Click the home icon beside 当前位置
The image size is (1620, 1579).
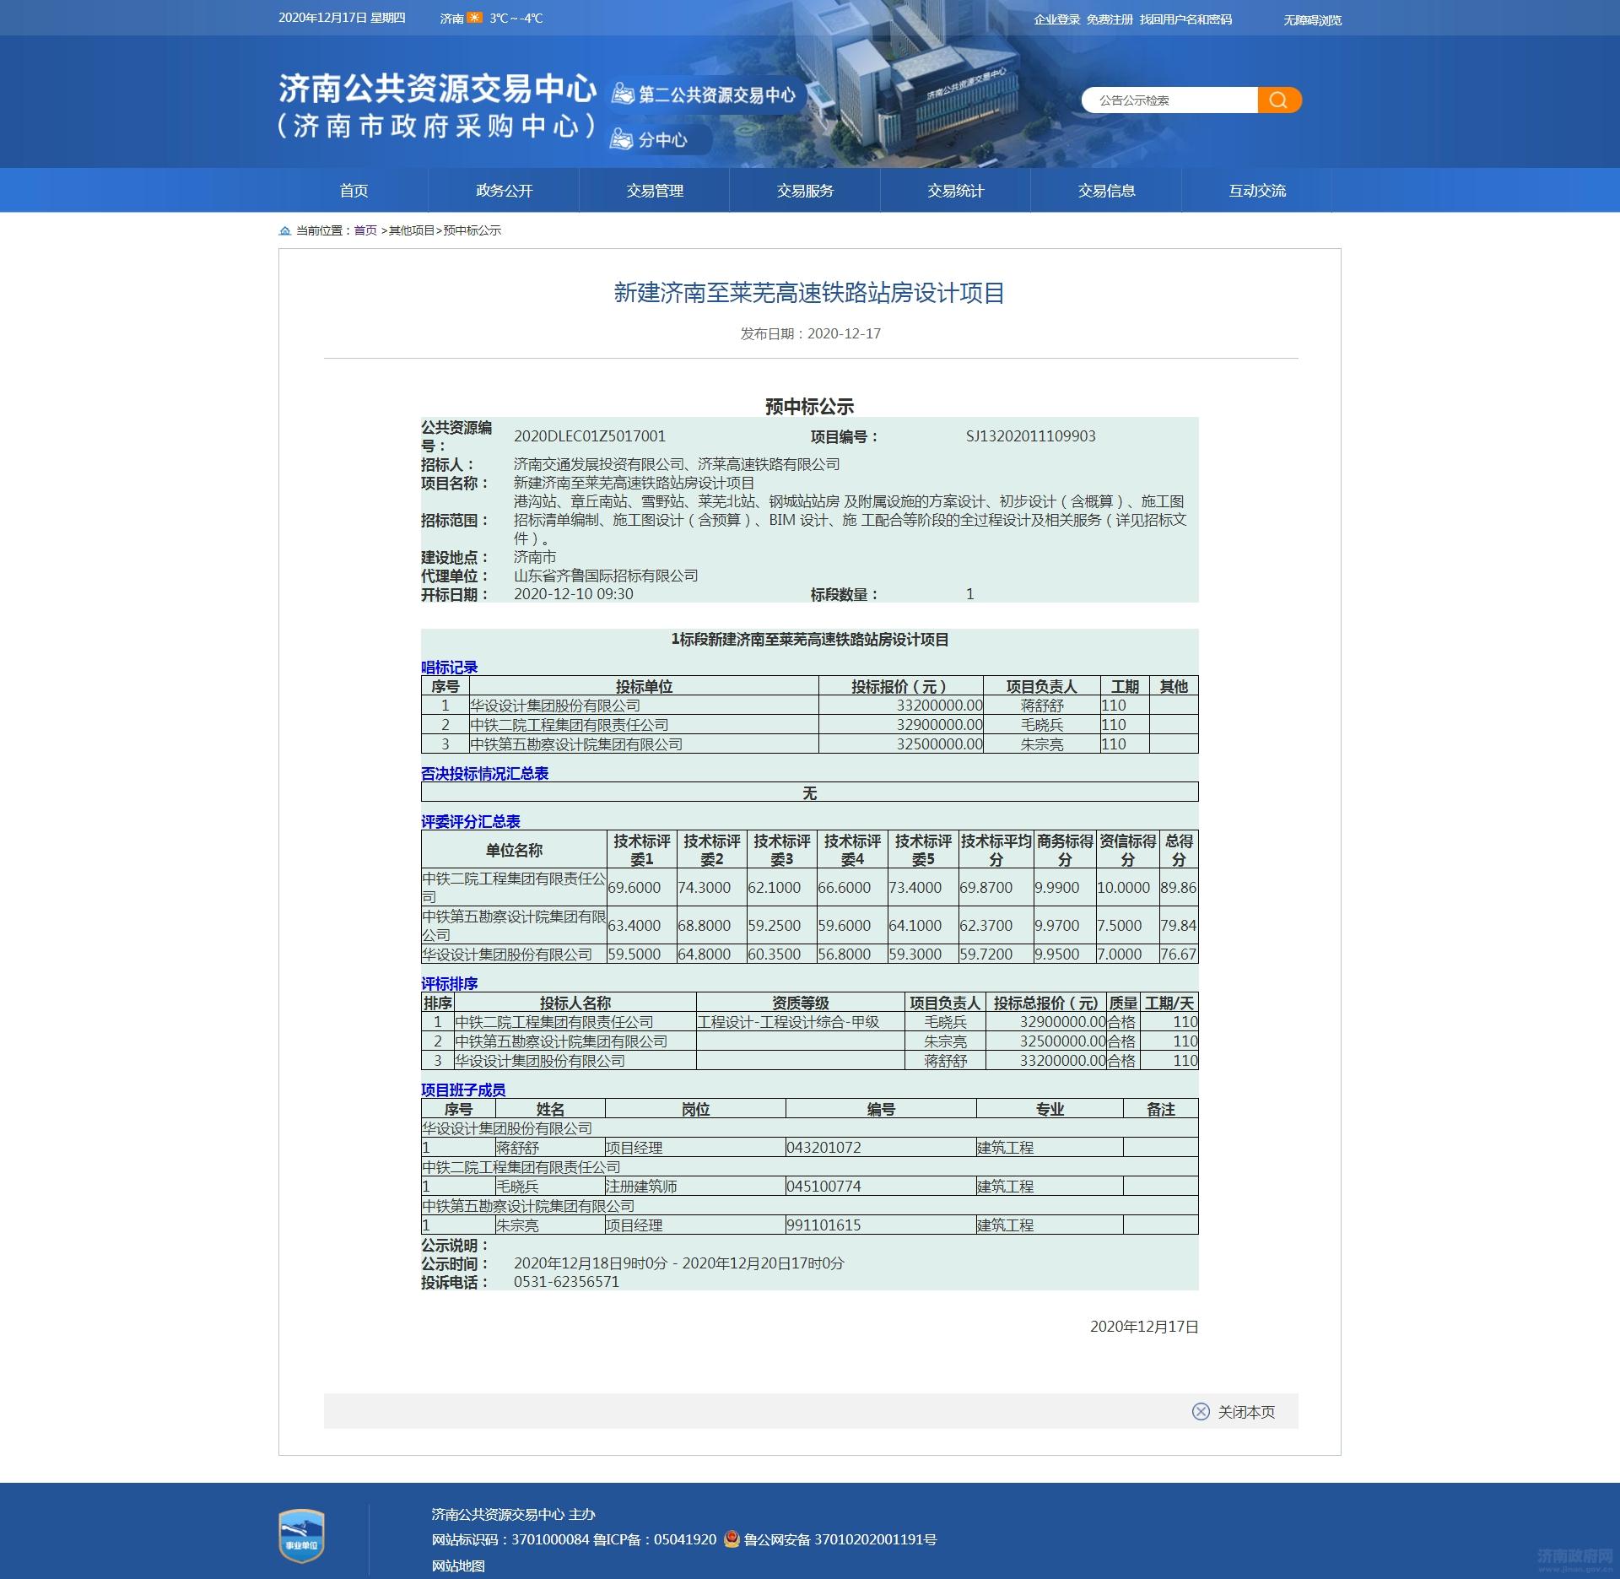tap(285, 230)
